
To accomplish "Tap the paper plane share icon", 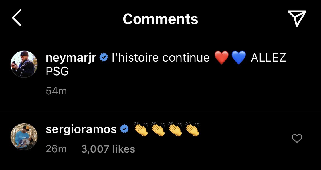I will pyautogui.click(x=297, y=19).
